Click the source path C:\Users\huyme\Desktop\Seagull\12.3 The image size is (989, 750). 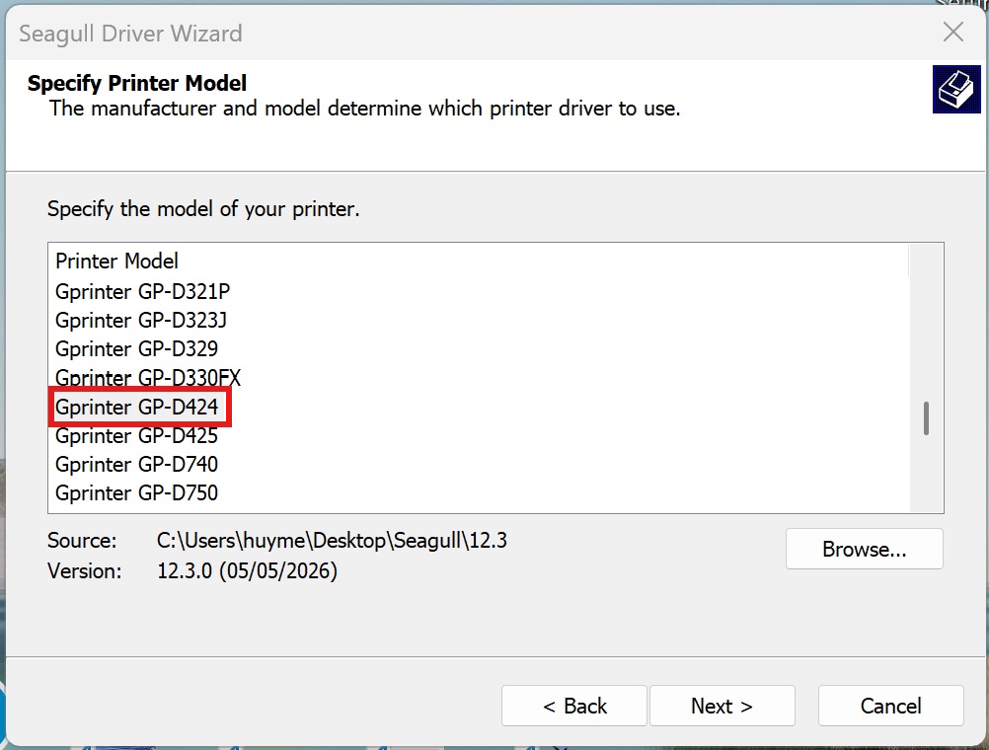tap(332, 541)
